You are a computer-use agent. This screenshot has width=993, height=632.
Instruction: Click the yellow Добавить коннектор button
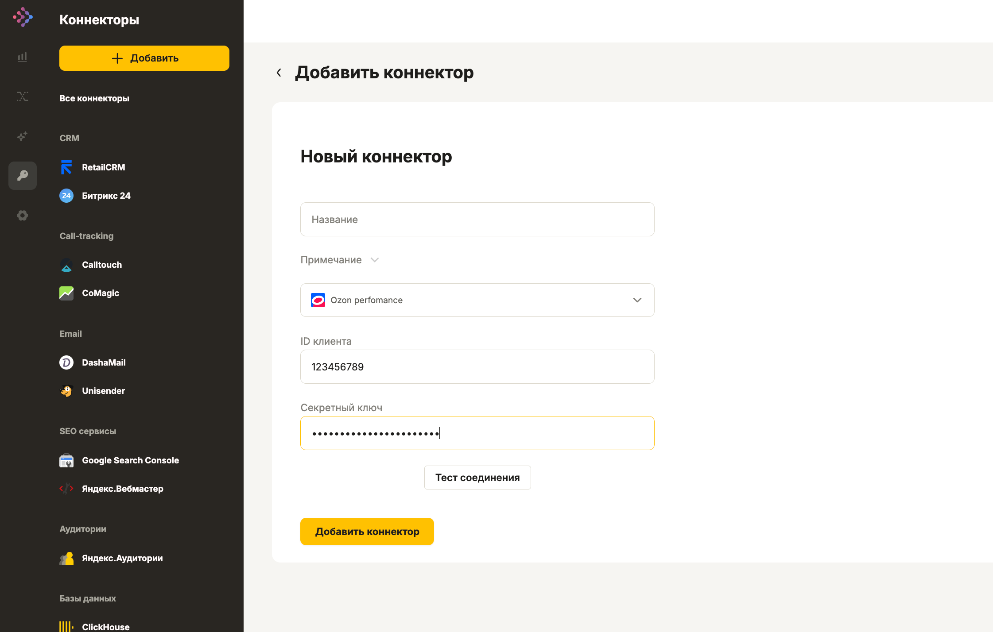(367, 532)
